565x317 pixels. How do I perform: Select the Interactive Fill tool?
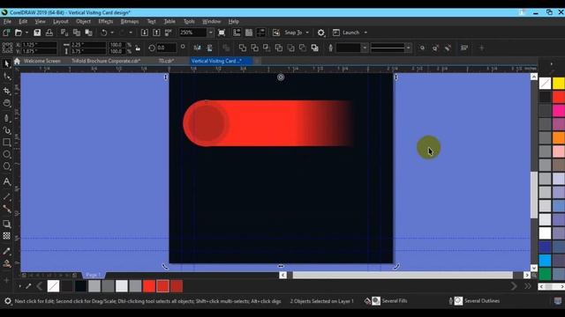click(x=6, y=263)
